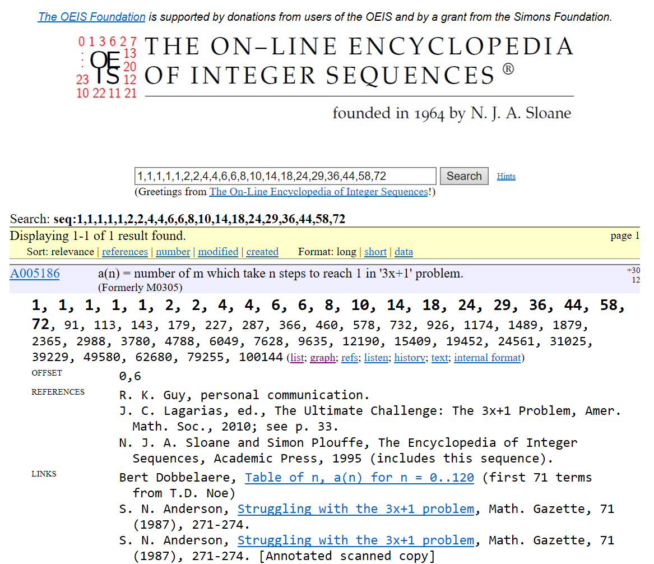Open the sequence graph link

[322, 358]
